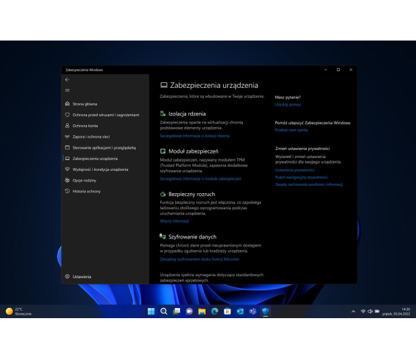Open File Explorer from taskbar
Screen dimensions: 416x358
(x=202, y=311)
